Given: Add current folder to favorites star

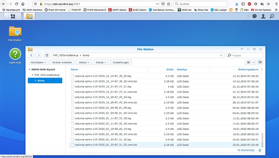Looking at the screenshot, I should pyautogui.click(x=221, y=55).
